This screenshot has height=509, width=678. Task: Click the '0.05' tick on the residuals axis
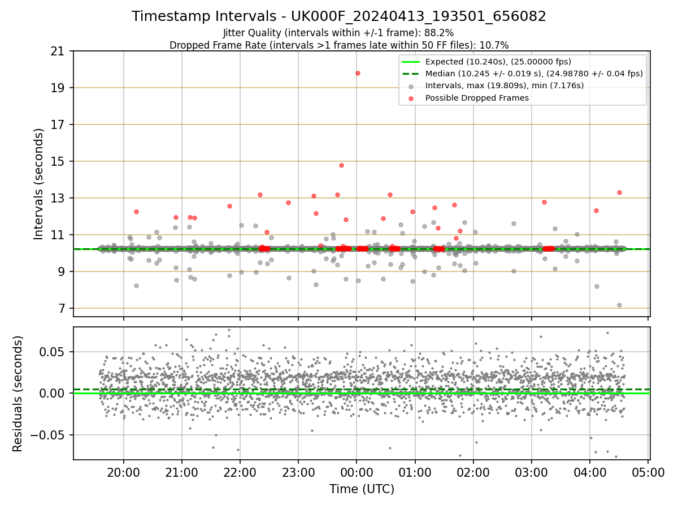click(x=52, y=352)
